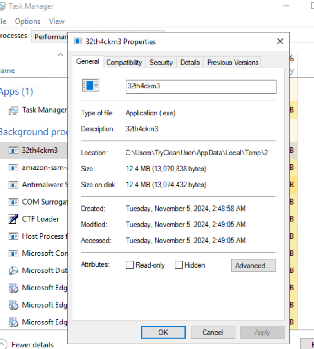
Task: Open the Compatibility tab
Action: [x=124, y=63]
